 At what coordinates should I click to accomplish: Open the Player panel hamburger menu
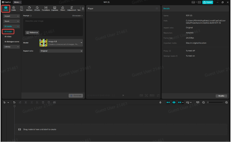pyautogui.click(x=157, y=9)
